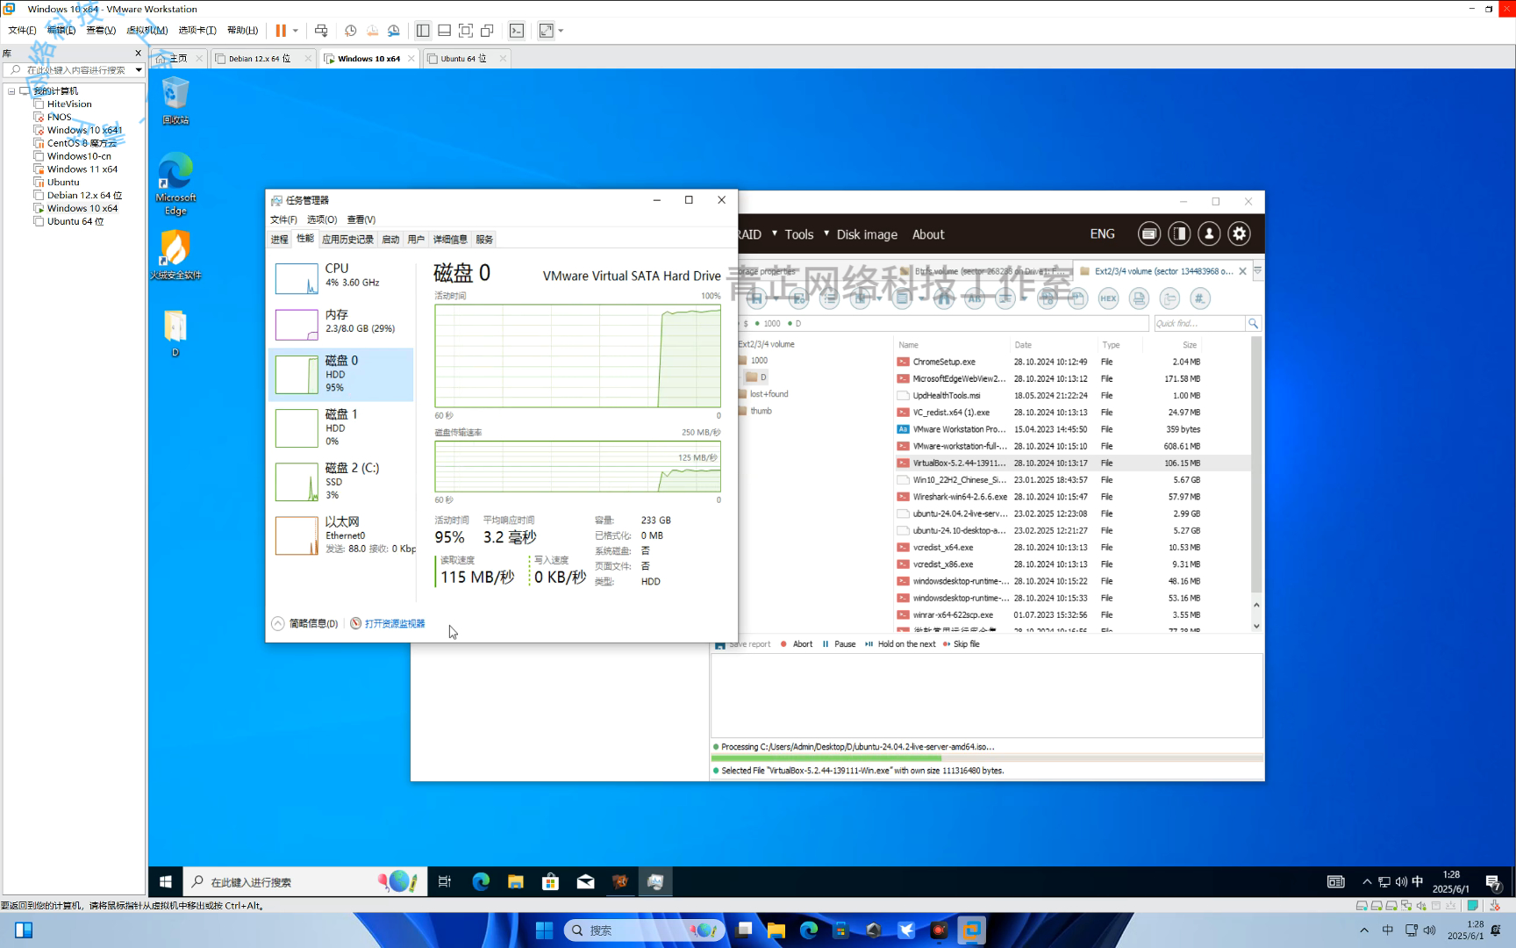The width and height of the screenshot is (1516, 948).
Task: Open Microsoft Store in the guest taskbar
Action: [550, 881]
